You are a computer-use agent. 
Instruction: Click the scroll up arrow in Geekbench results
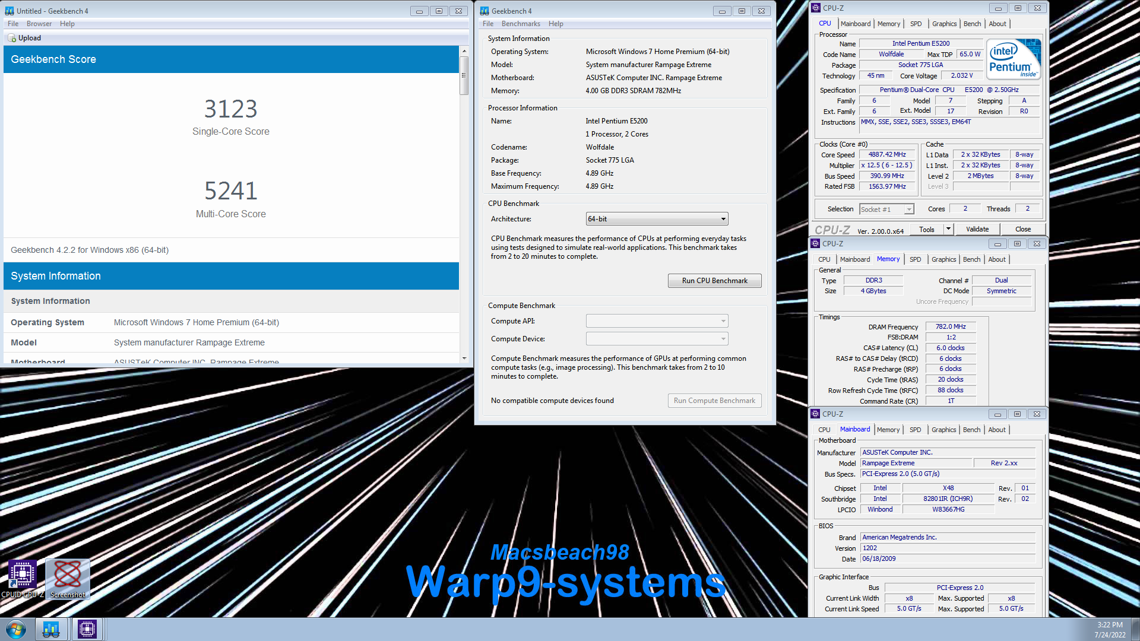[x=464, y=51]
